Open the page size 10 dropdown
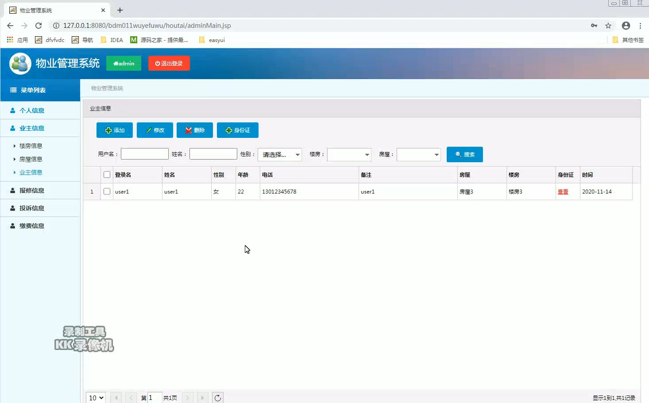Screen dimensions: 649x403 (96, 398)
